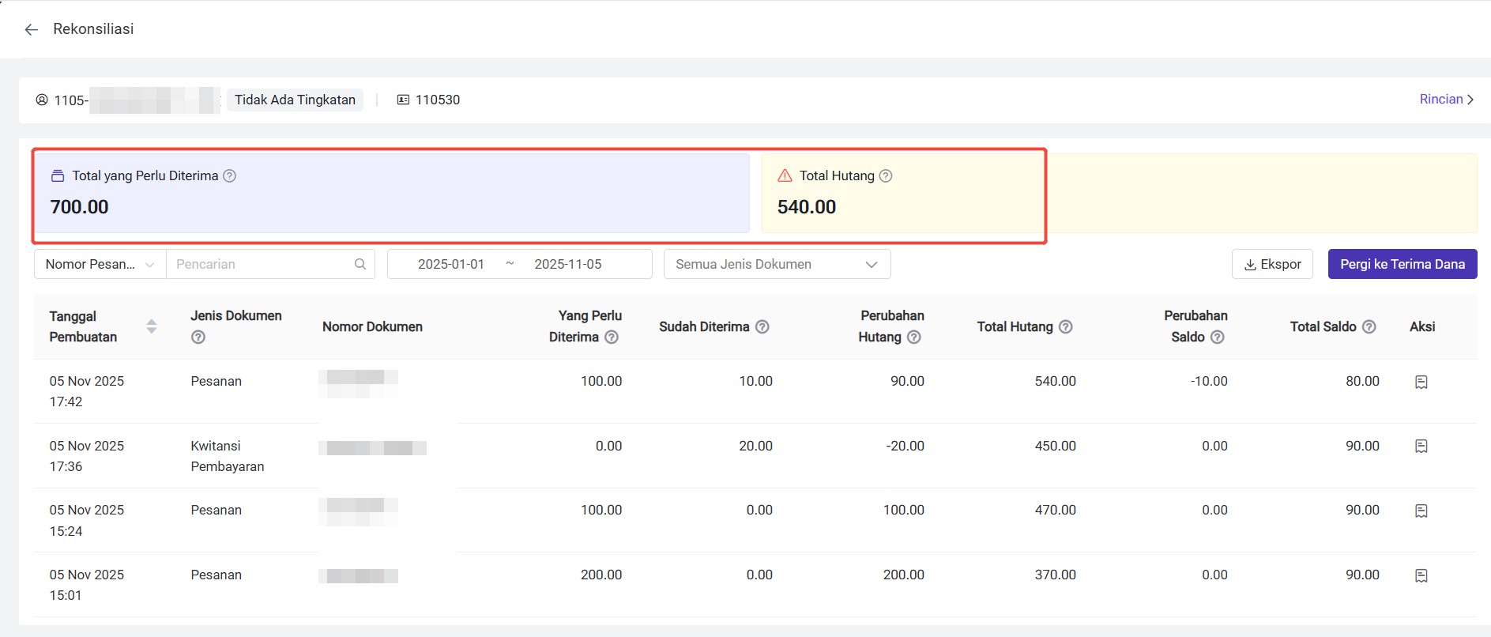Click help icon next to Sudah Diterima header
The height and width of the screenshot is (637, 1491).
pyautogui.click(x=762, y=327)
